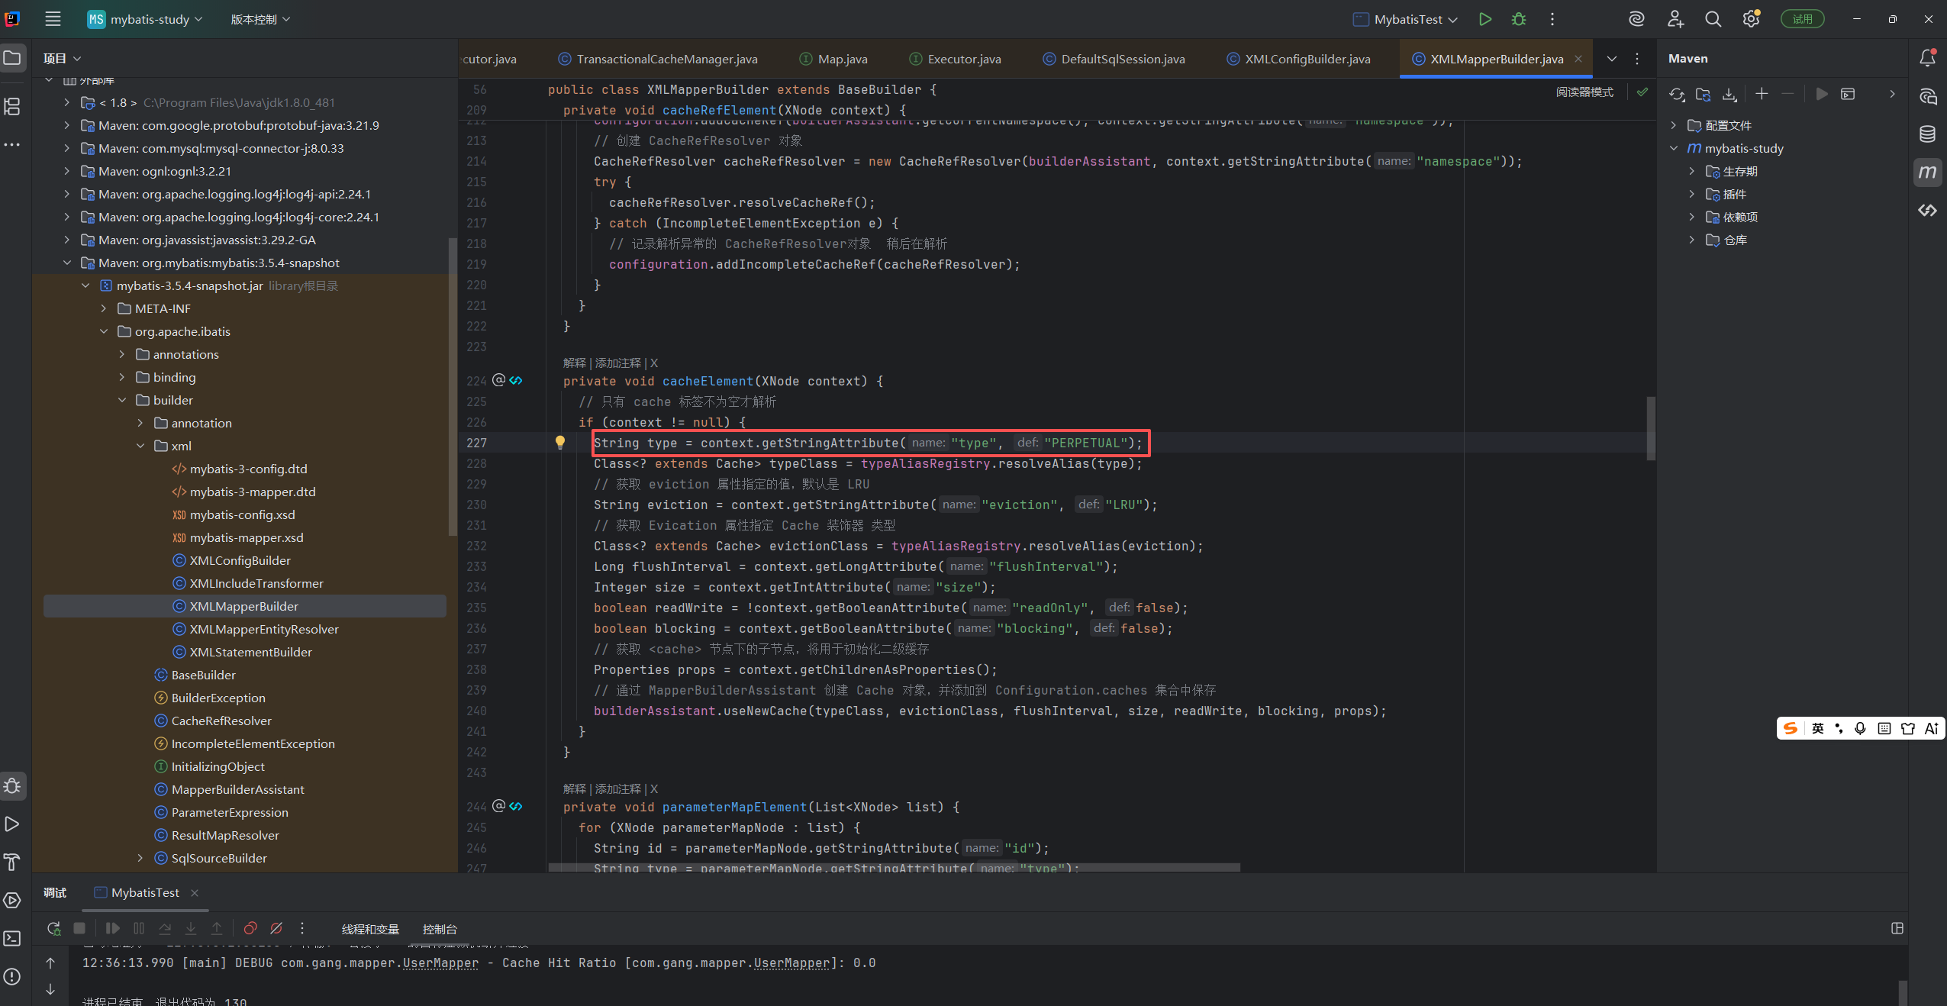
Task: Open the Terminal tool window icon
Action: (12, 938)
